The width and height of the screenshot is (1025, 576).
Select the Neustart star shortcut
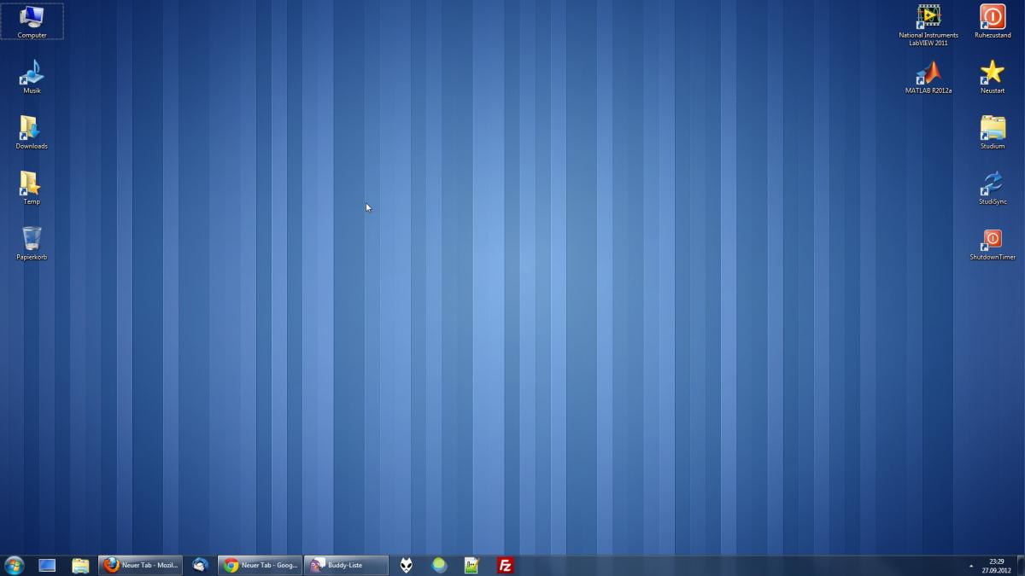point(992,73)
